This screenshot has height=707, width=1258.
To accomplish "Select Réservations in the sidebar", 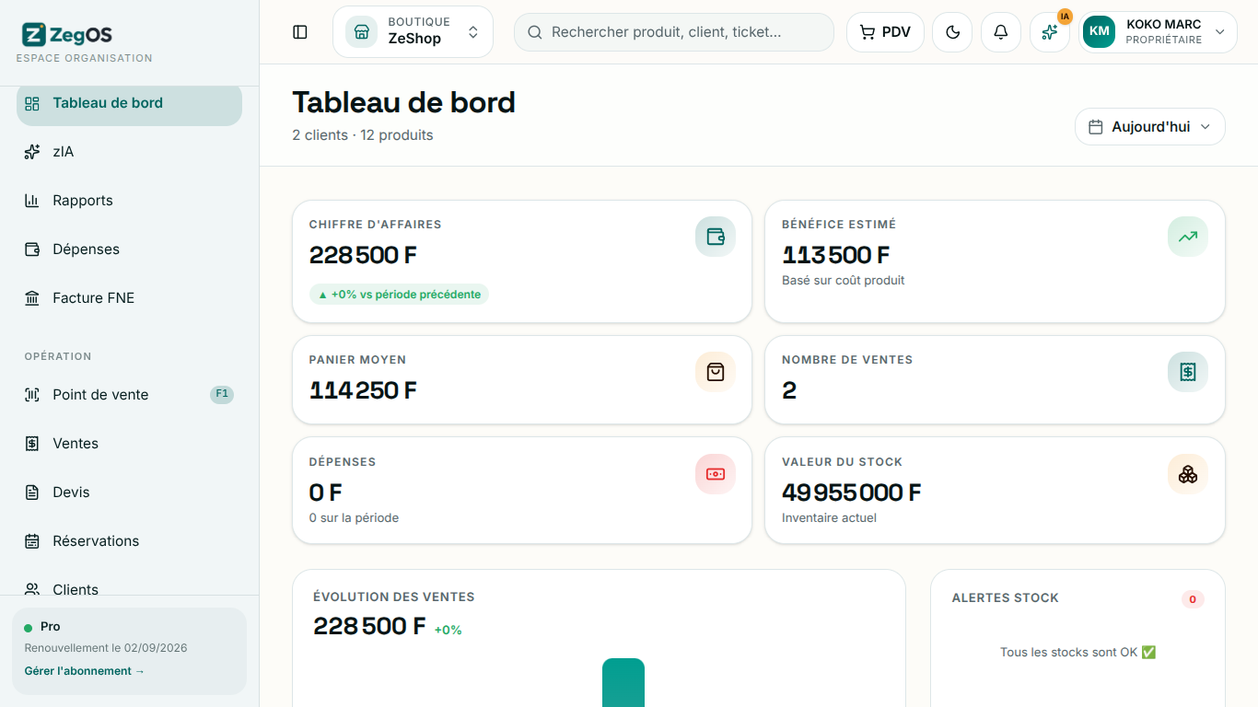I will pos(129,541).
